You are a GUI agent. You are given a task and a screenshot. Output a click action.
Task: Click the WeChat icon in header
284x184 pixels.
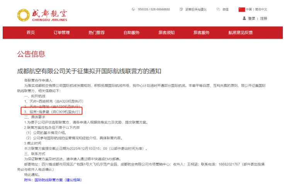coord(218,9)
